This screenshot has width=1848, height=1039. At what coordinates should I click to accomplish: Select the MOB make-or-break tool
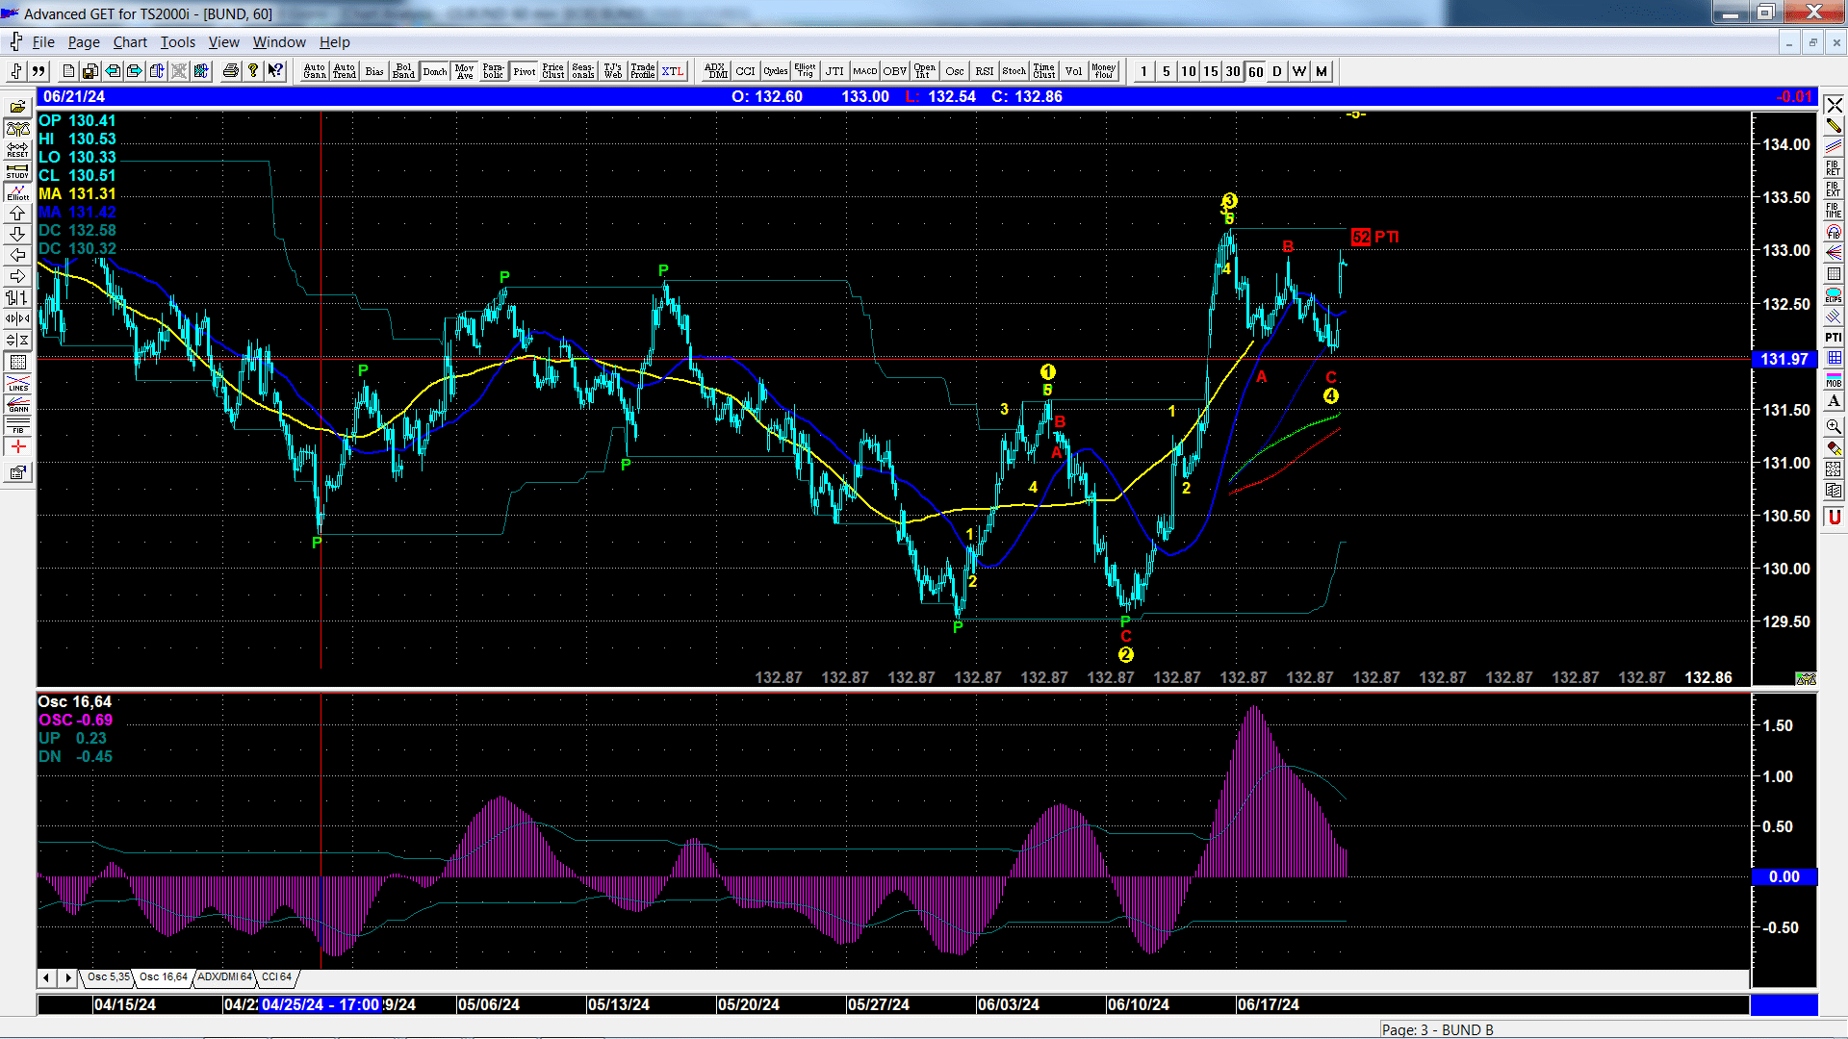click(x=1834, y=380)
